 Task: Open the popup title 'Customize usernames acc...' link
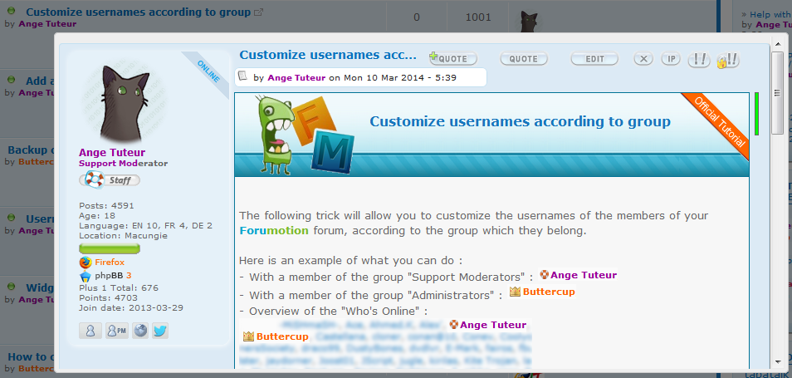(x=328, y=55)
